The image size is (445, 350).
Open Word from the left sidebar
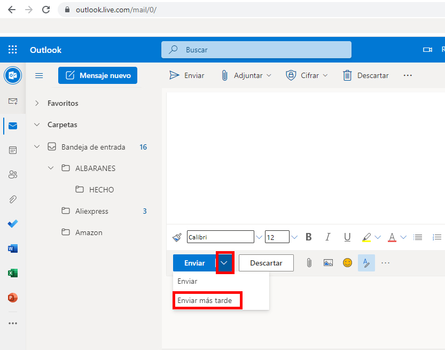tap(12, 248)
